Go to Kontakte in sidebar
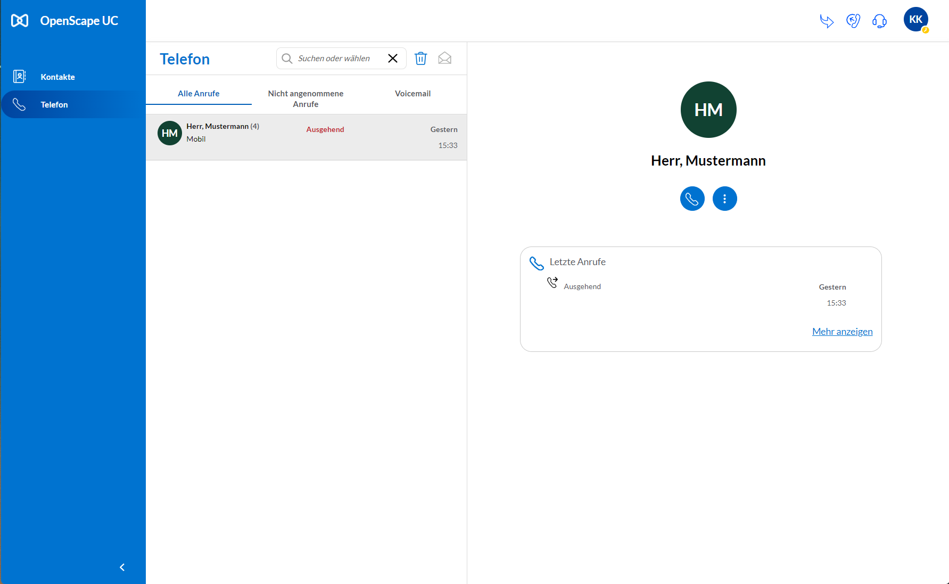 pyautogui.click(x=57, y=77)
